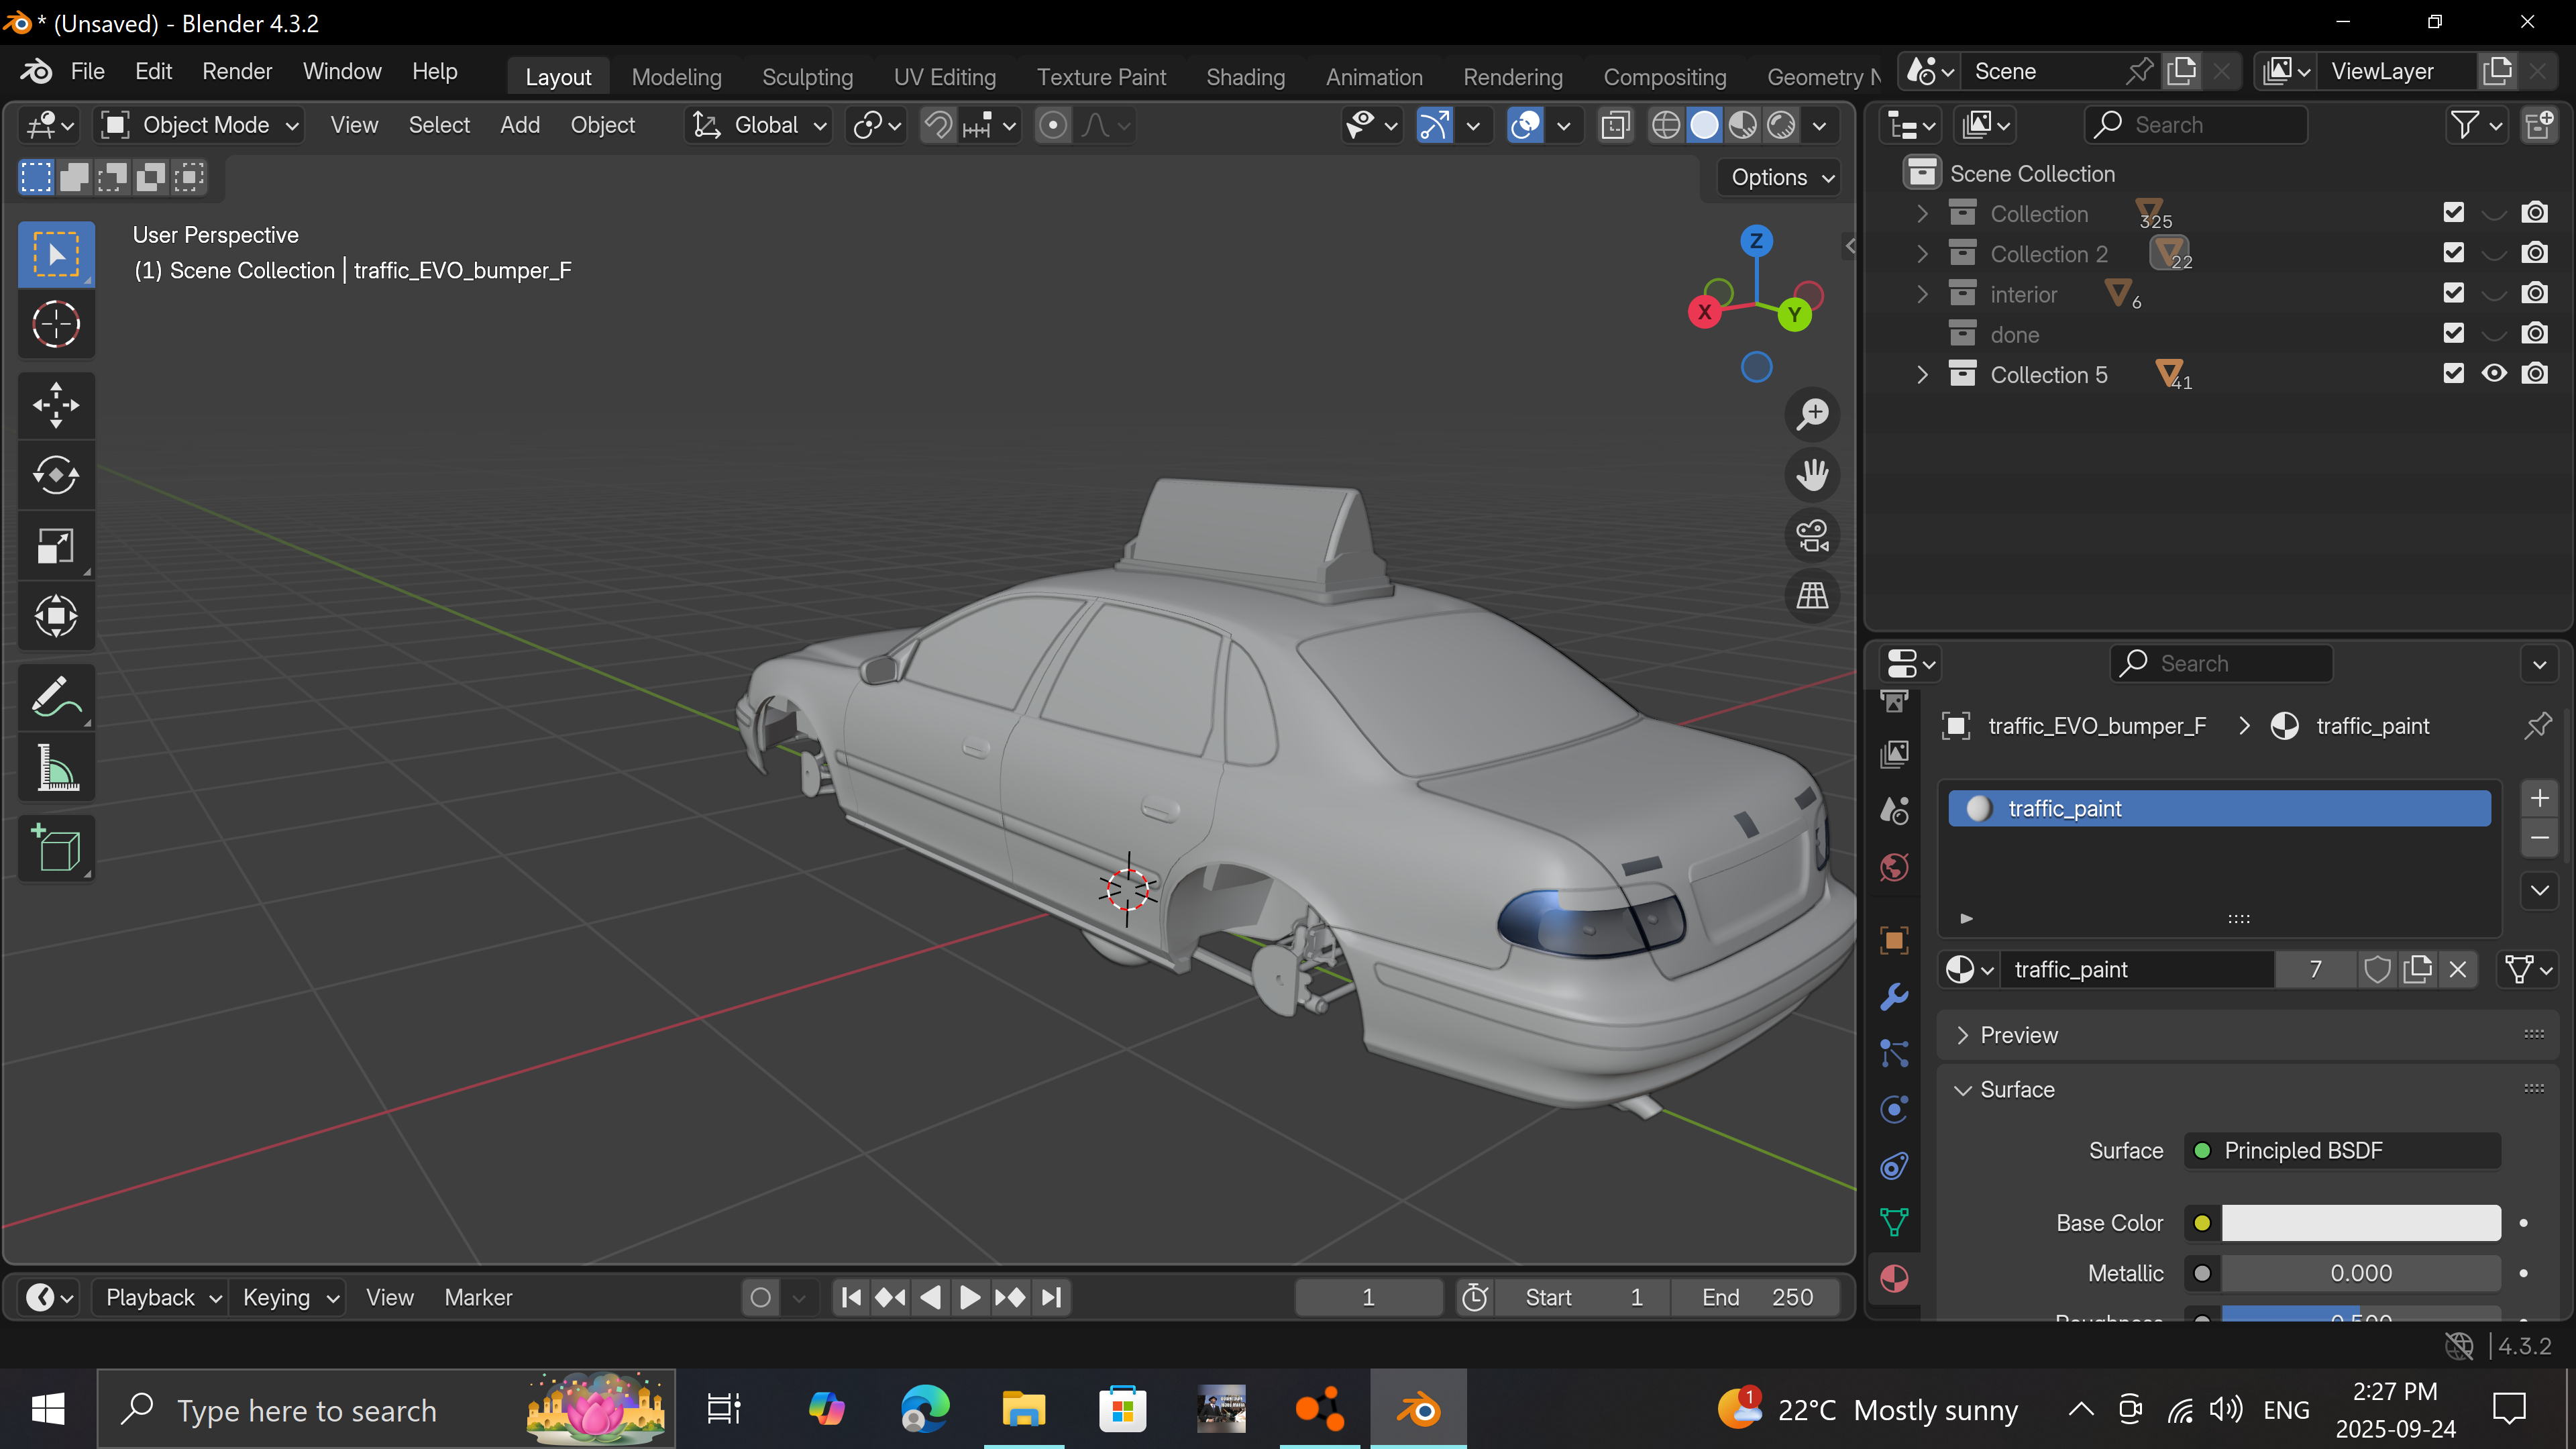Select the Scale tool
The image size is (2576, 1449).
pyautogui.click(x=56, y=546)
